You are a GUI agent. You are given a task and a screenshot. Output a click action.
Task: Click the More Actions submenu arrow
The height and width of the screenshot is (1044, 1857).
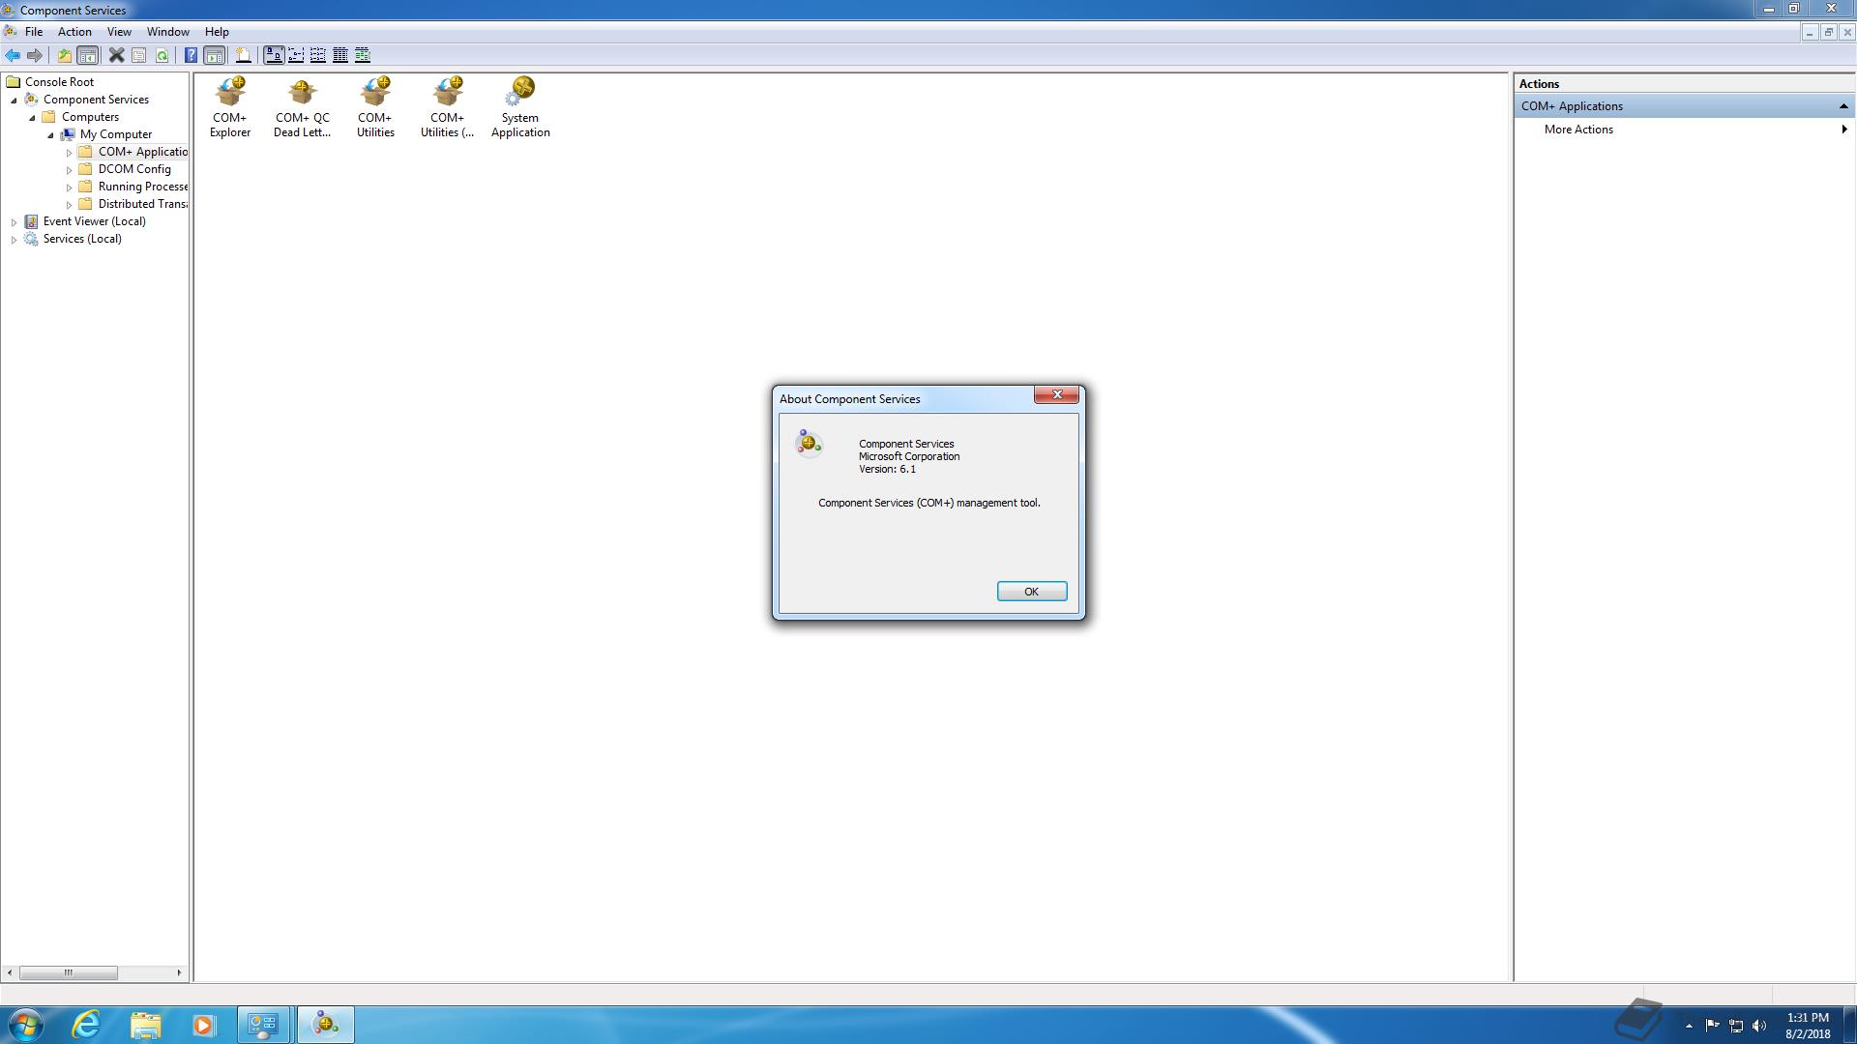click(1844, 130)
